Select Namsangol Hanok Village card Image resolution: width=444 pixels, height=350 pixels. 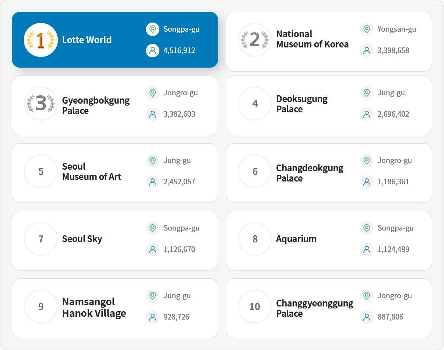[94, 308]
